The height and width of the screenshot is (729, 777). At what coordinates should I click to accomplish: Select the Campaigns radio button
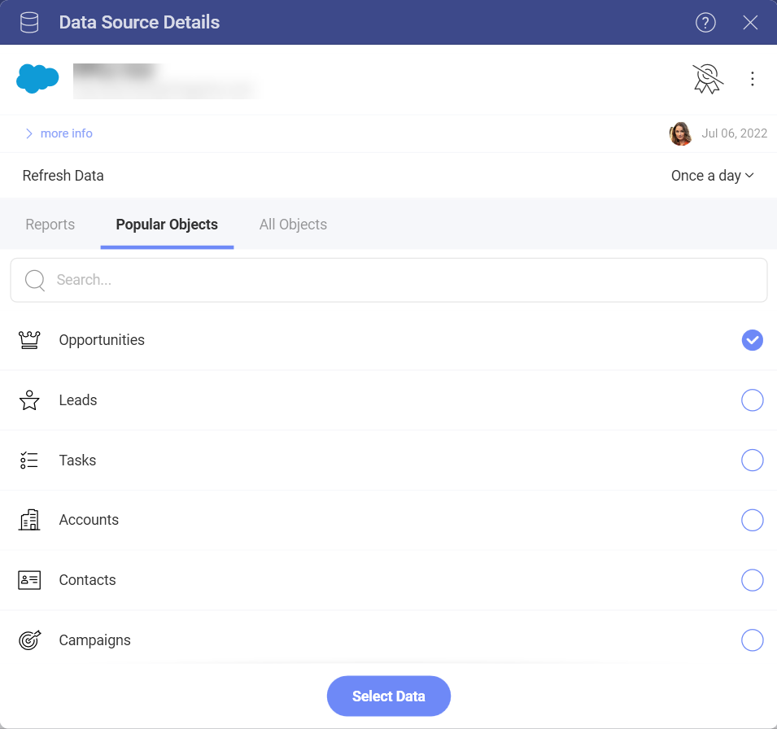(752, 640)
